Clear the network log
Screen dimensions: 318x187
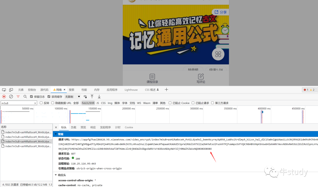tap(11, 97)
